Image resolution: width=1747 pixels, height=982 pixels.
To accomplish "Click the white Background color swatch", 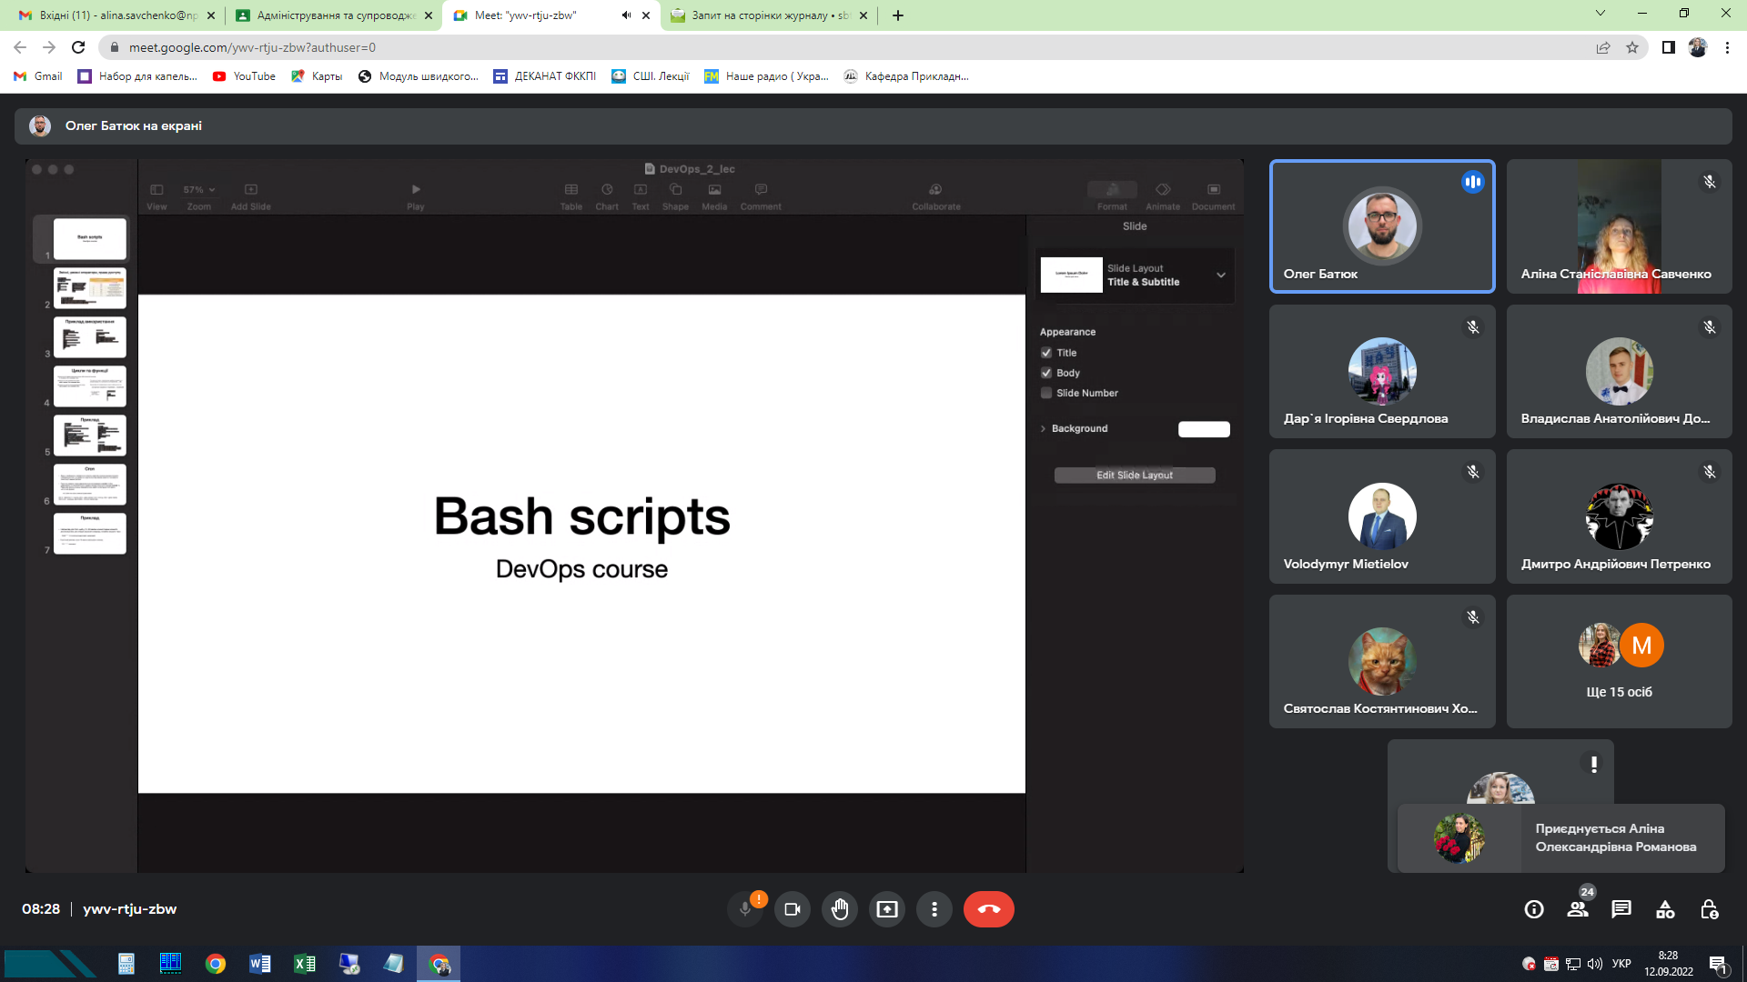I will point(1204,429).
